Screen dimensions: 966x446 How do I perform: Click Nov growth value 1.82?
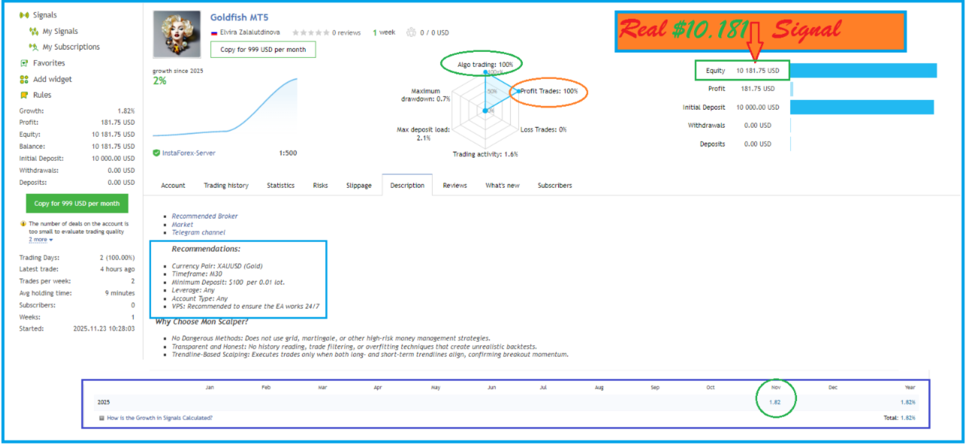click(x=775, y=402)
